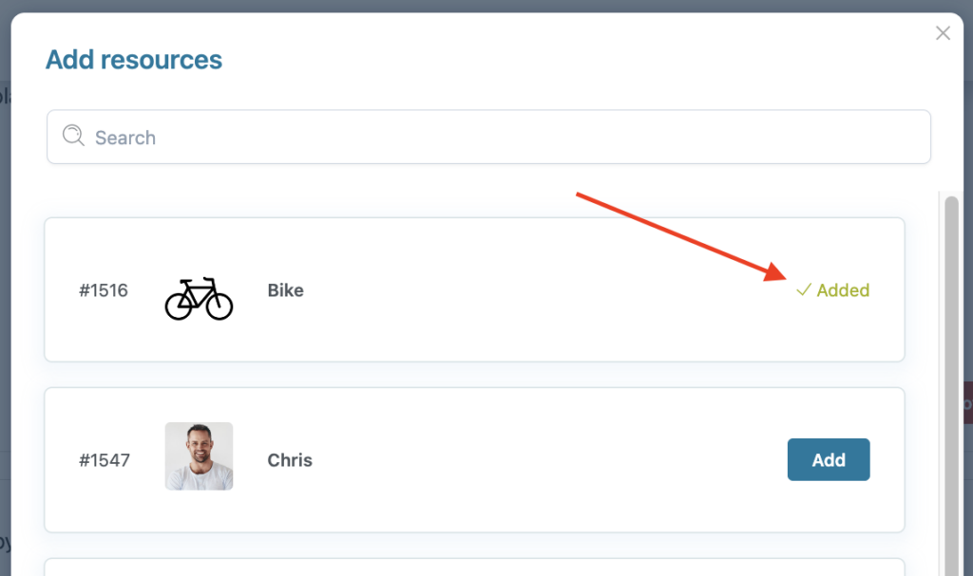This screenshot has width=973, height=576.
Task: Select the Bike resource name
Action: tap(285, 290)
